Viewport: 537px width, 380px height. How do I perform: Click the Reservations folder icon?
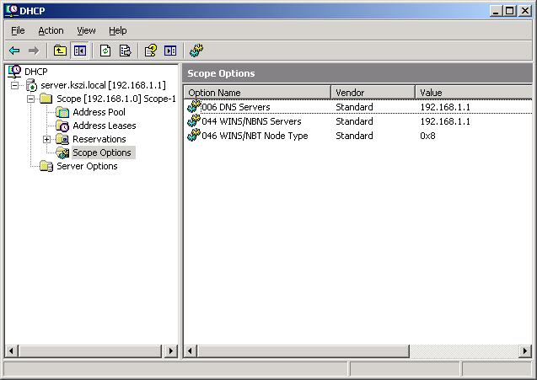click(62, 139)
